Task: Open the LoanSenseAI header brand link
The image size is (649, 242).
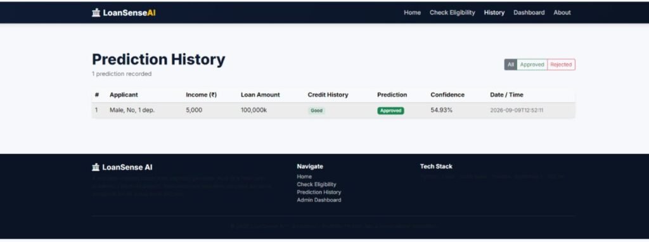Action: pyautogui.click(x=124, y=13)
